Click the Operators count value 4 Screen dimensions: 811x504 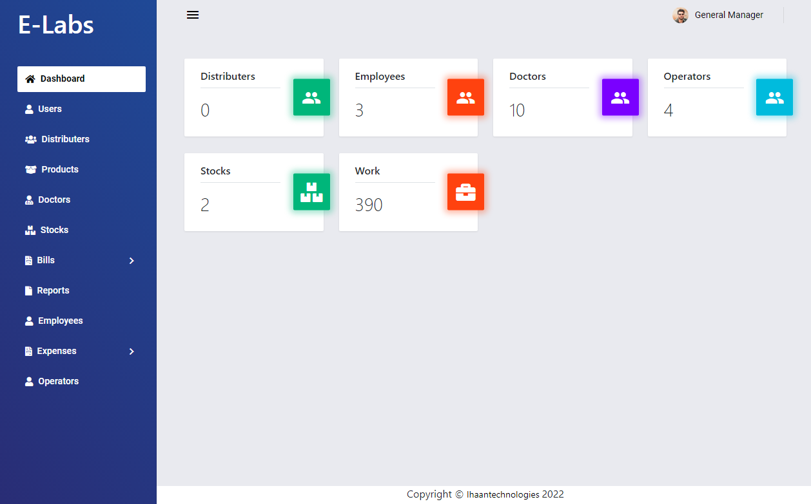click(x=669, y=110)
